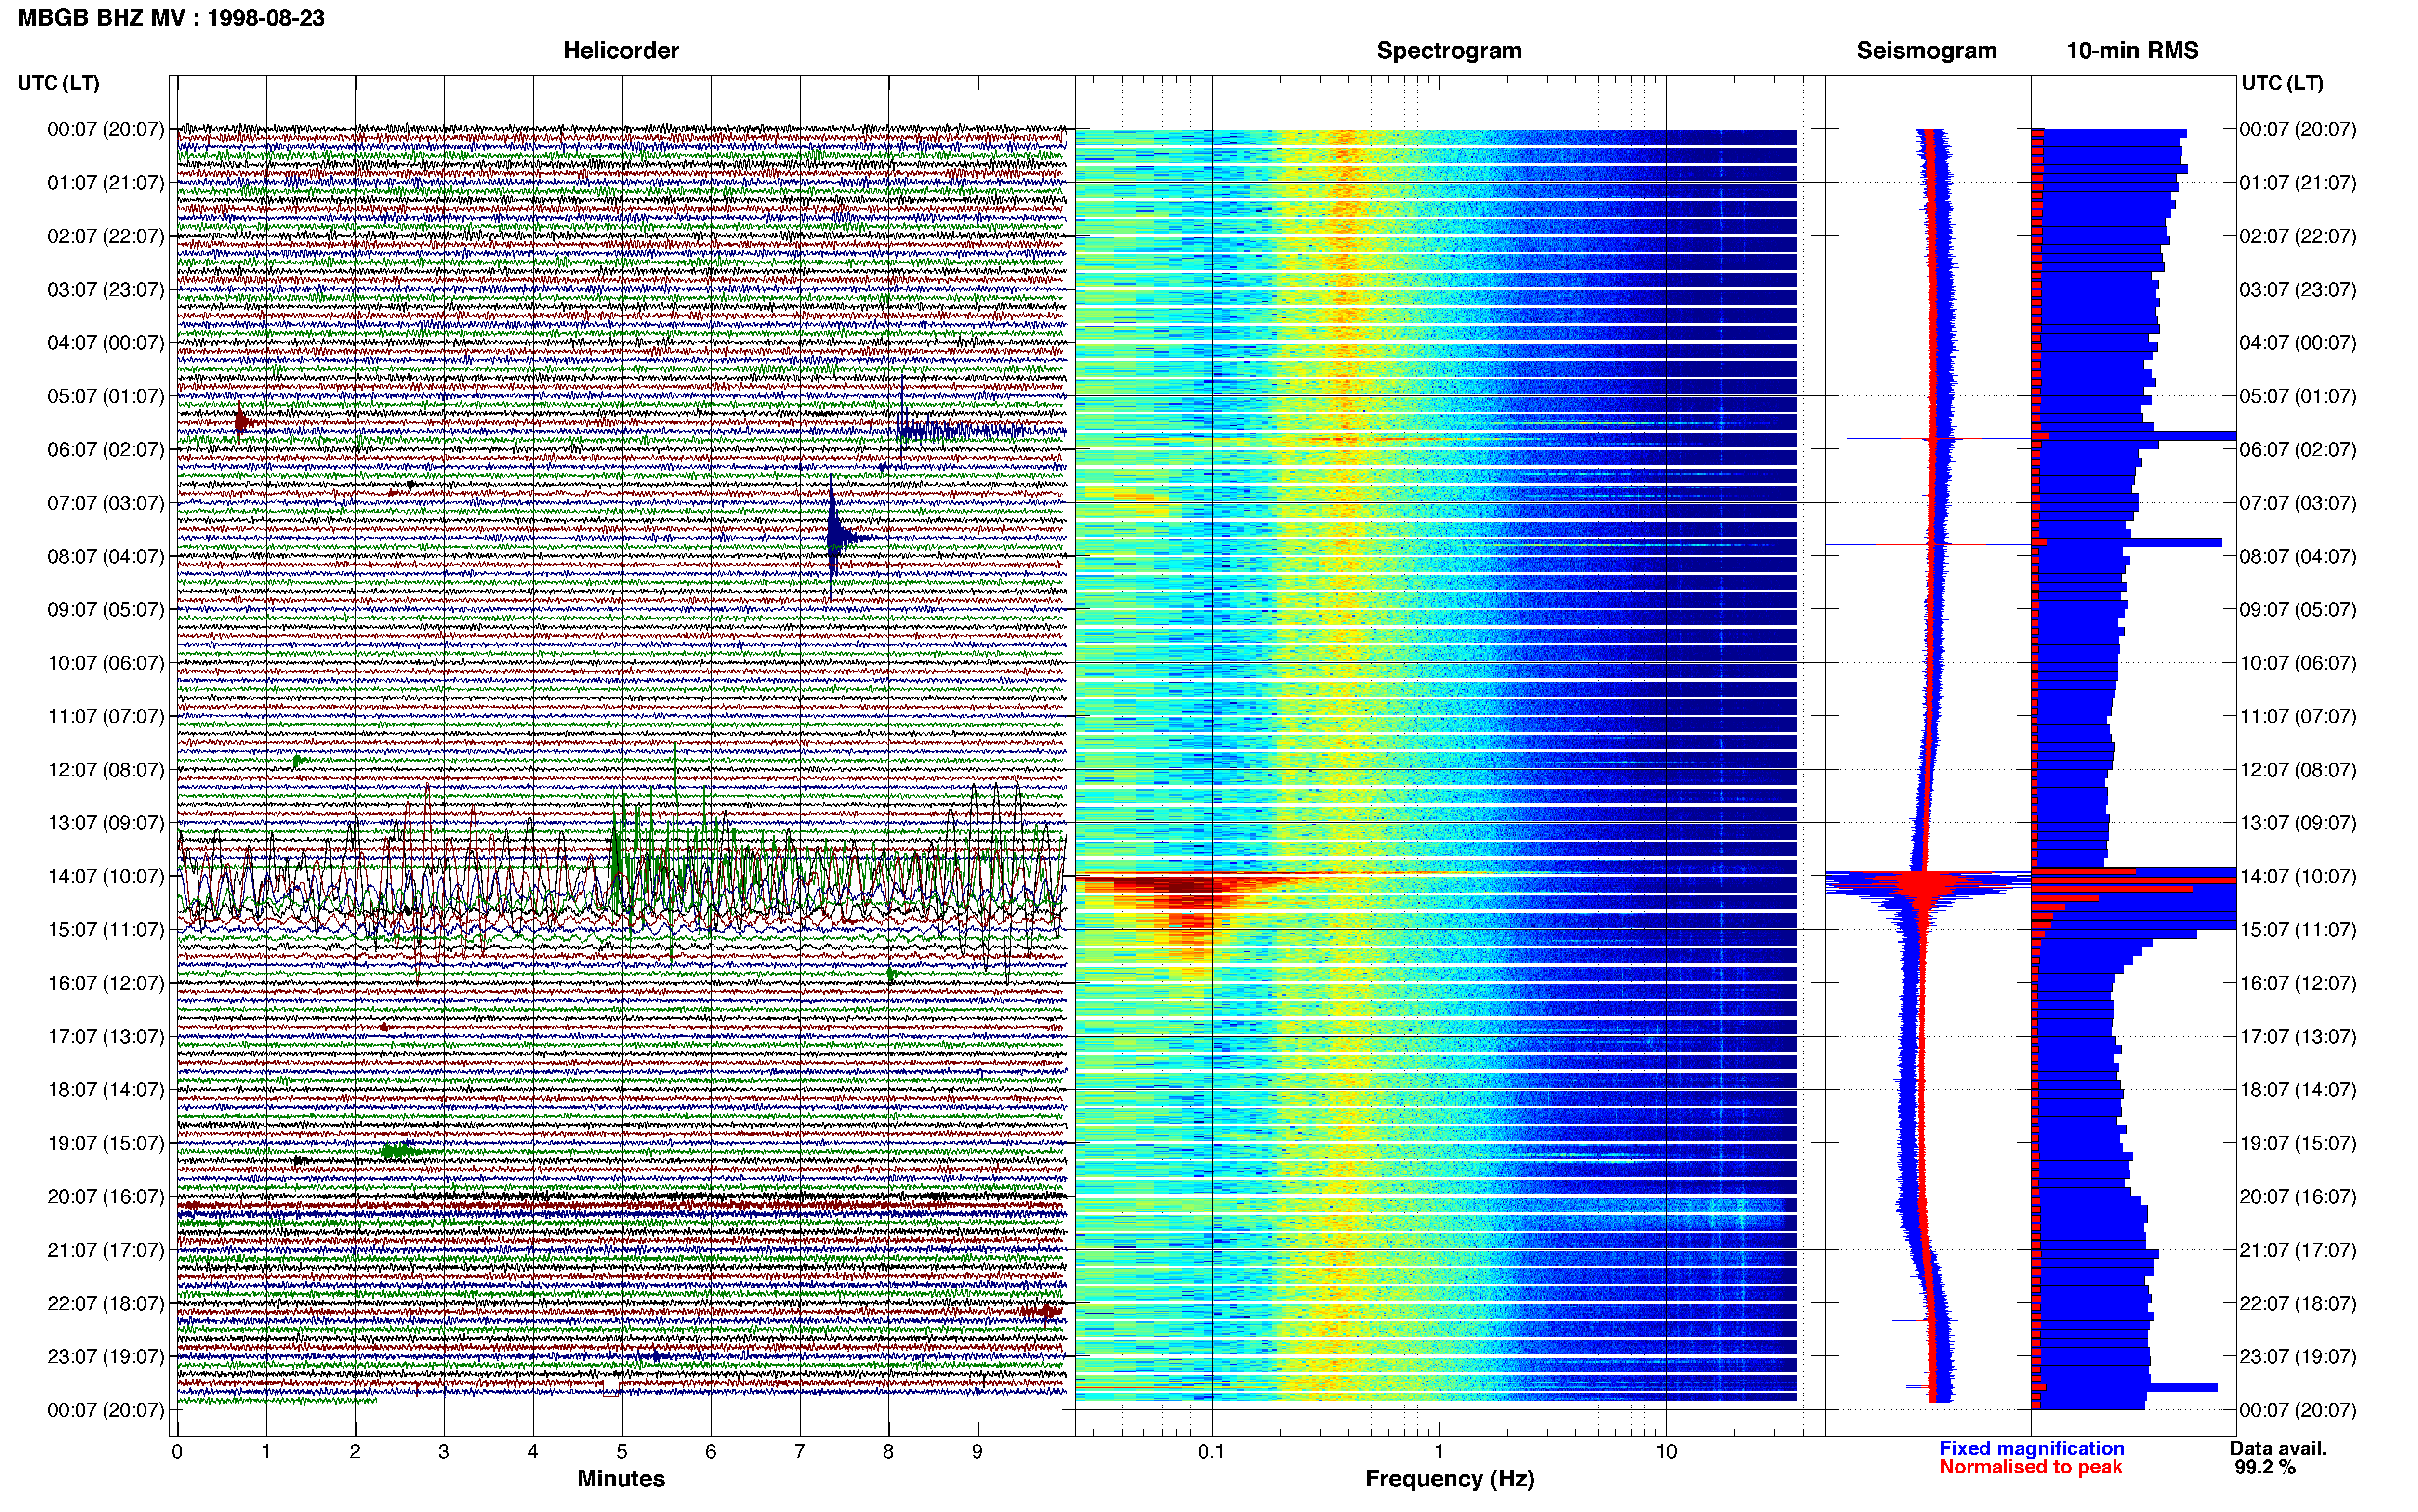Click Helicorder time label '02:07 (22:07)'
Viewport: 2418px width, 1512px height.
[x=106, y=236]
